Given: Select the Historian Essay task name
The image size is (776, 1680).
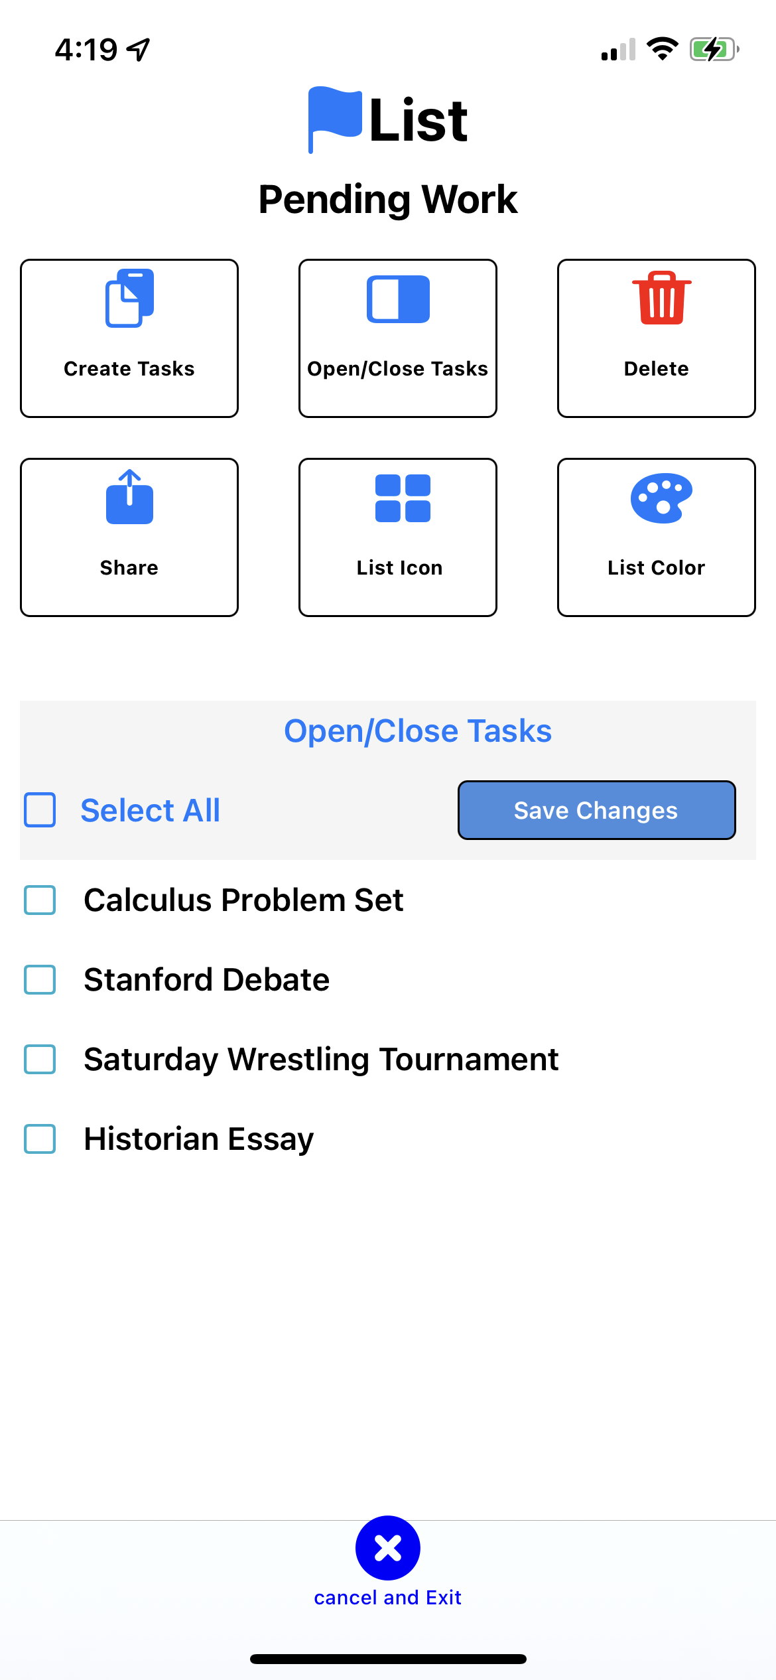Looking at the screenshot, I should click(x=199, y=1139).
